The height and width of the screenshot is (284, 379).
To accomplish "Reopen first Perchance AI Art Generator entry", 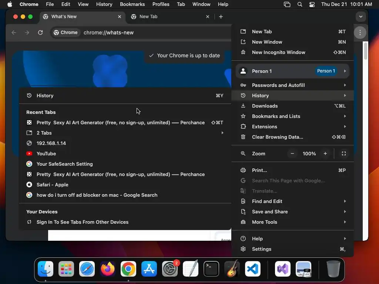I will 125,123.
